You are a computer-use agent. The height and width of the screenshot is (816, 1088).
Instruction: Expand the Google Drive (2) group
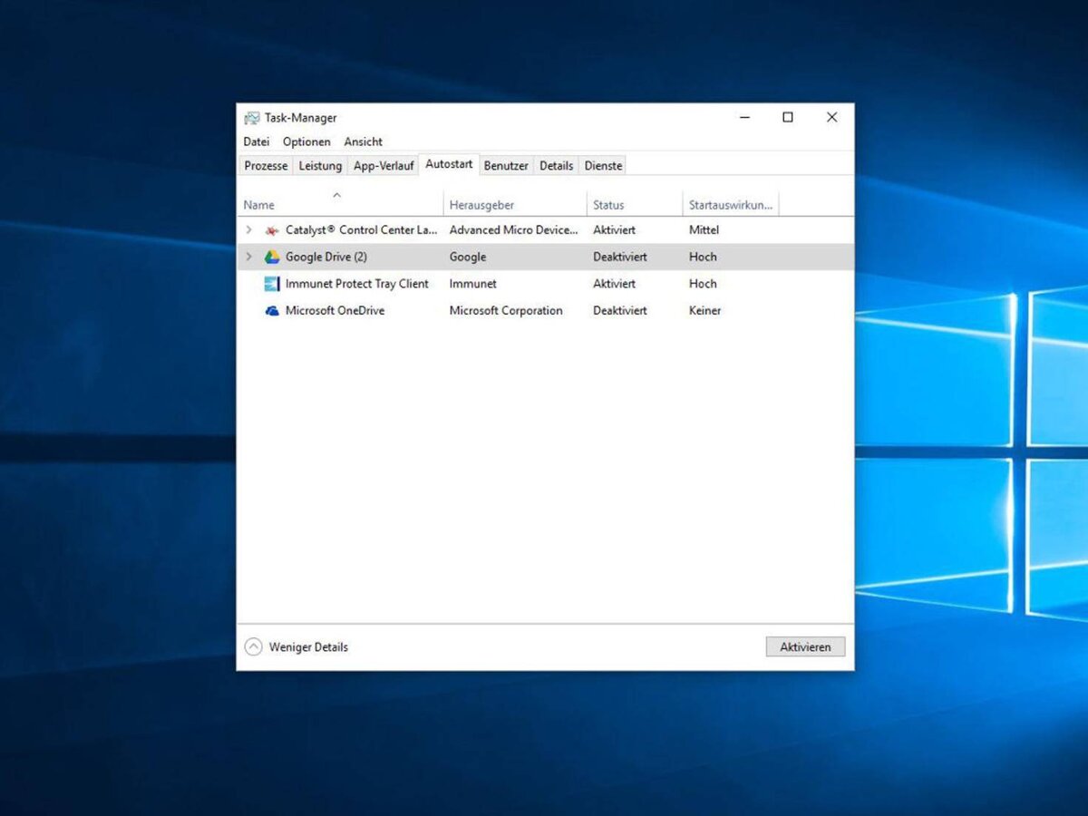[248, 257]
